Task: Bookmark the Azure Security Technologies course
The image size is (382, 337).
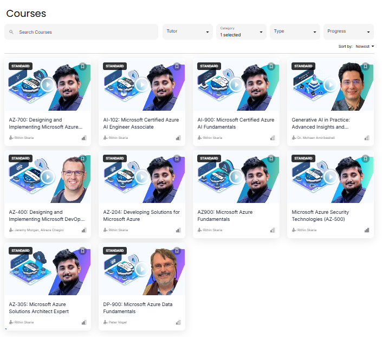Action: (365, 158)
